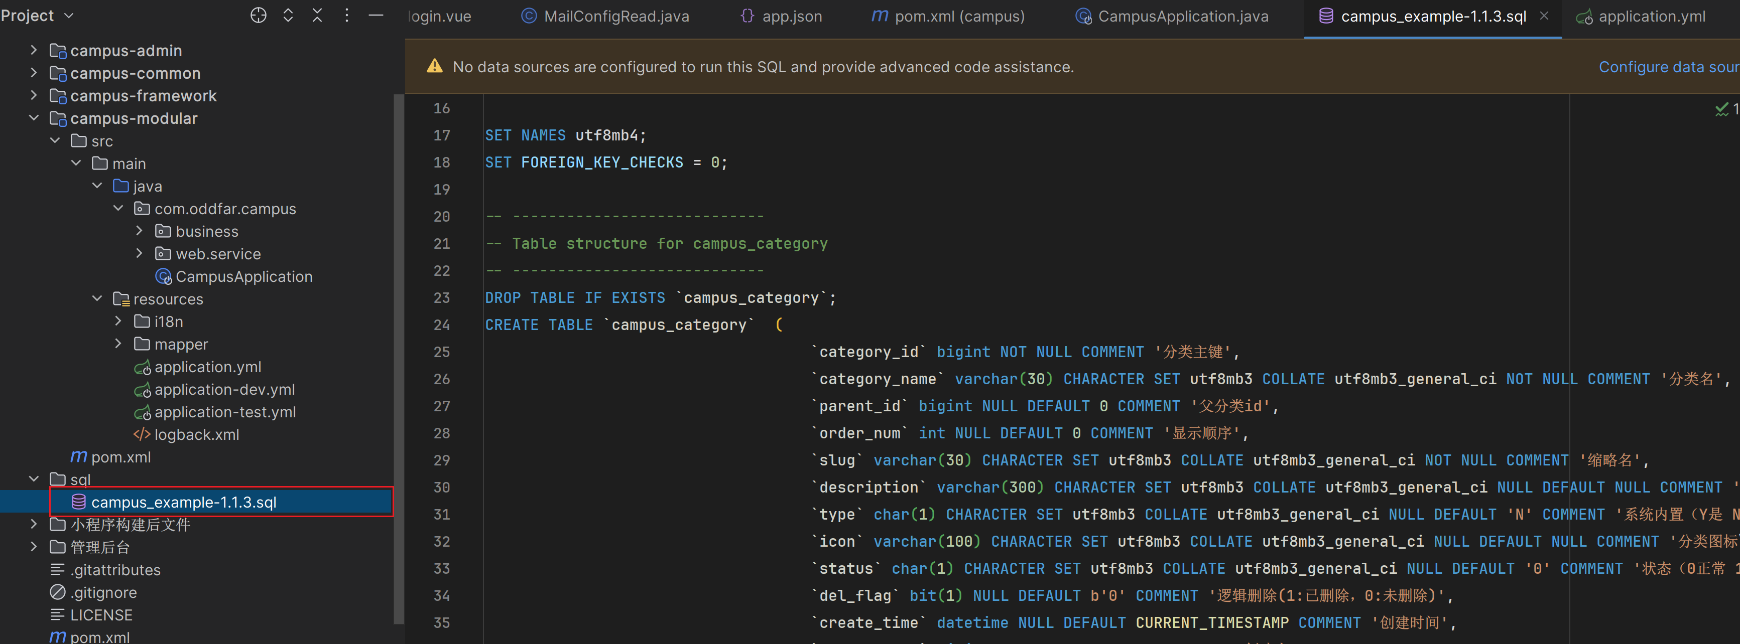
Task: Select .gitignore file
Action: [103, 593]
